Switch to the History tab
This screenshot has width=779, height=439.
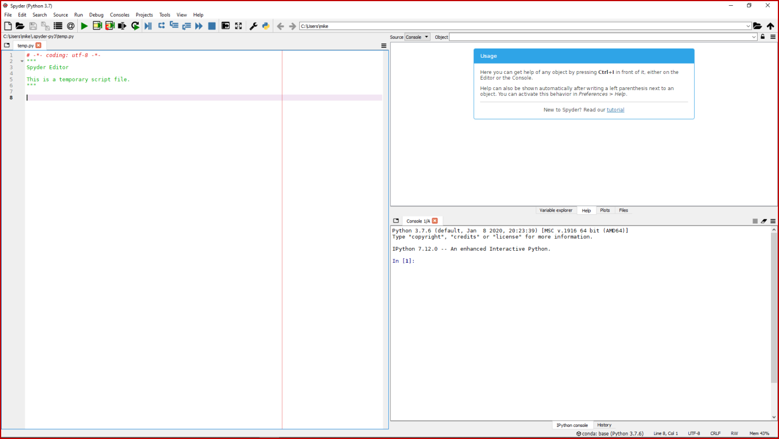(604, 425)
